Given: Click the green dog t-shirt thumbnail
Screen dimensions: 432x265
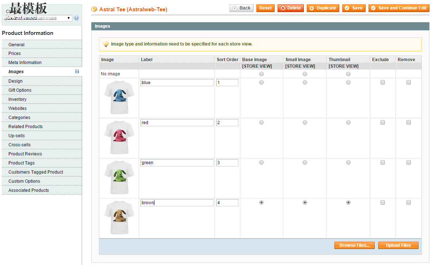Looking at the screenshot, I should [x=119, y=177].
